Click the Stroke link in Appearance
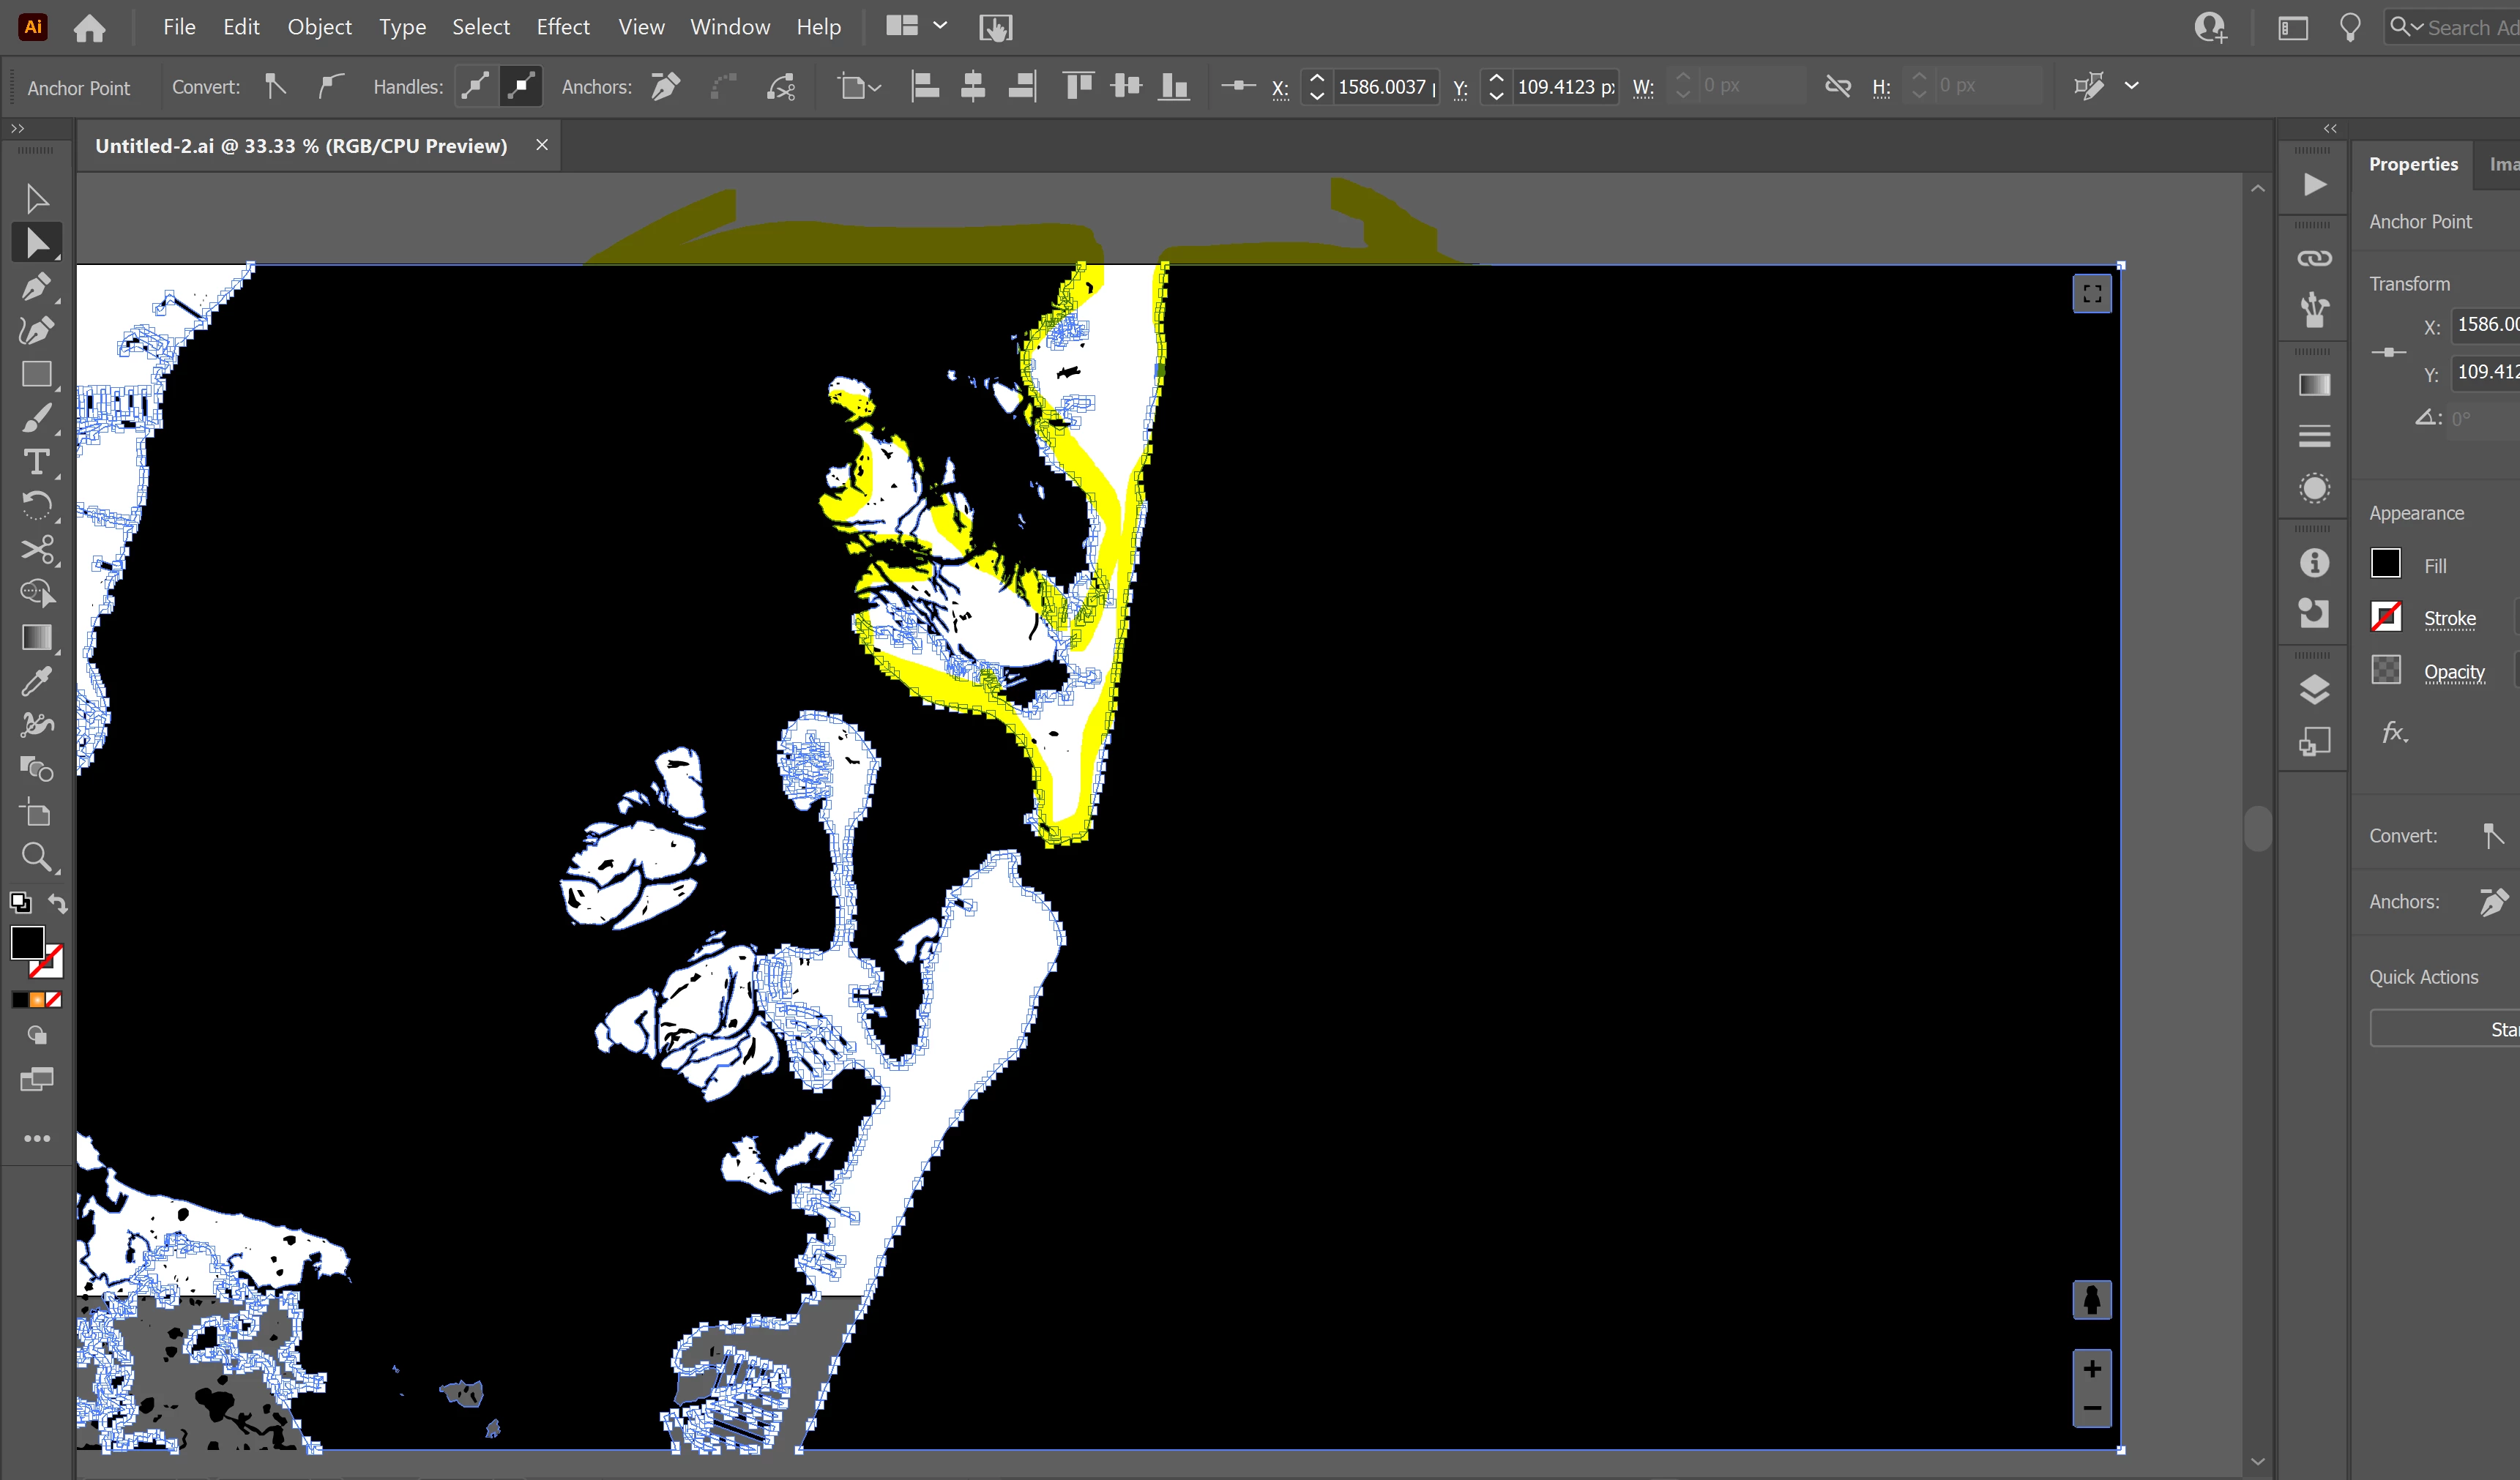2520x1480 pixels. tap(2449, 619)
